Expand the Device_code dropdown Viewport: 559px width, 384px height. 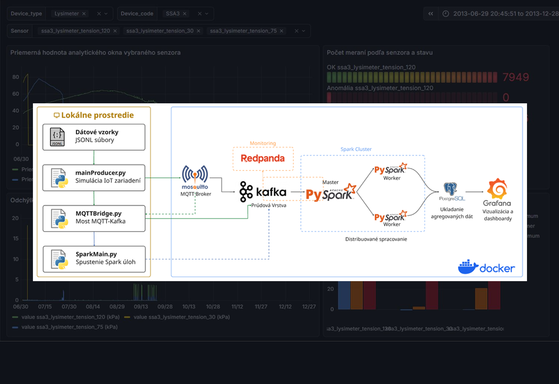click(207, 14)
